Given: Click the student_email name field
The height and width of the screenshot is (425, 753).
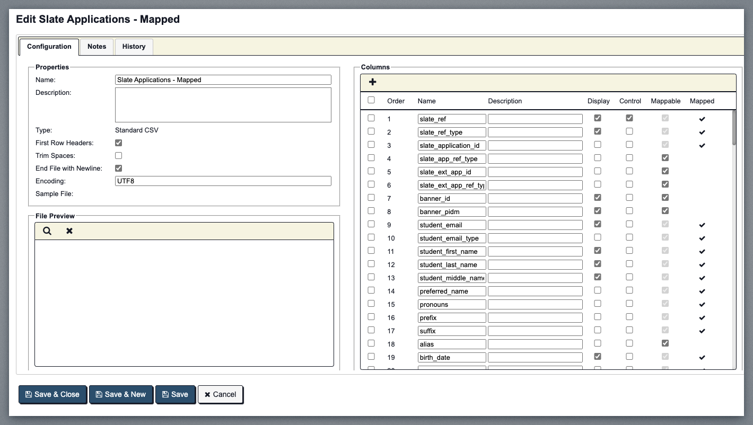Looking at the screenshot, I should [452, 225].
